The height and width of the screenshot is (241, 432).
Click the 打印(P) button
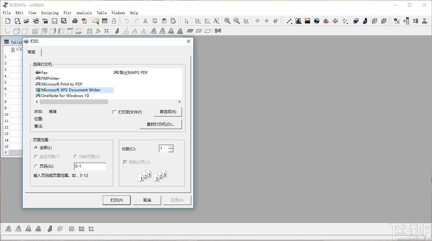(x=116, y=200)
